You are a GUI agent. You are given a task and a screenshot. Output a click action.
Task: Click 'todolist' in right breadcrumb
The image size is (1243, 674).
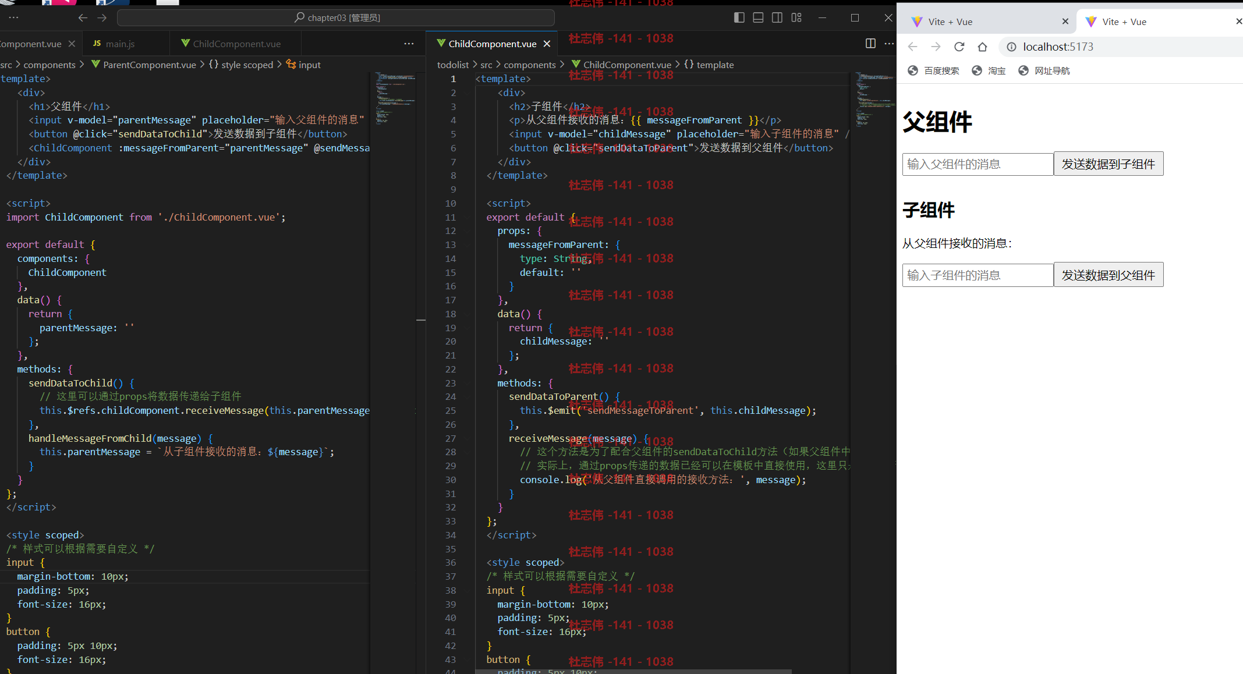(x=453, y=65)
